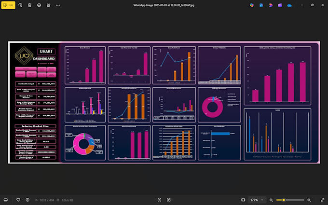The height and width of the screenshot is (205, 328).
Task: Print the image using the printer icon
Action: 39,5
